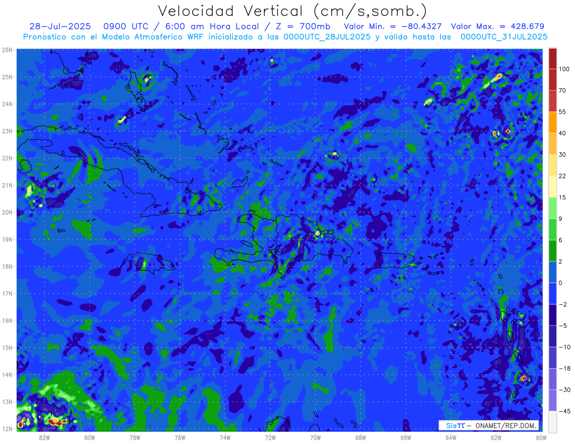
Task: Click the lavender band between -45 and -30
Action: (x=552, y=400)
